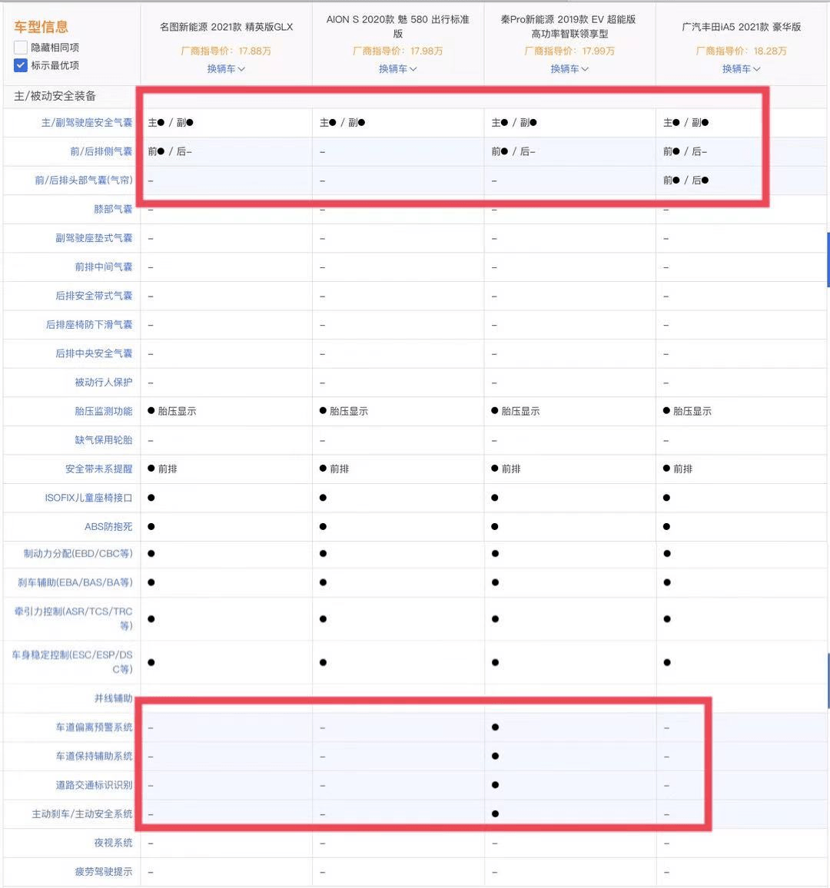This screenshot has height=888, width=830.
Task: Click the 制动力分配(EBD/CBC等) row label
Action: [78, 553]
